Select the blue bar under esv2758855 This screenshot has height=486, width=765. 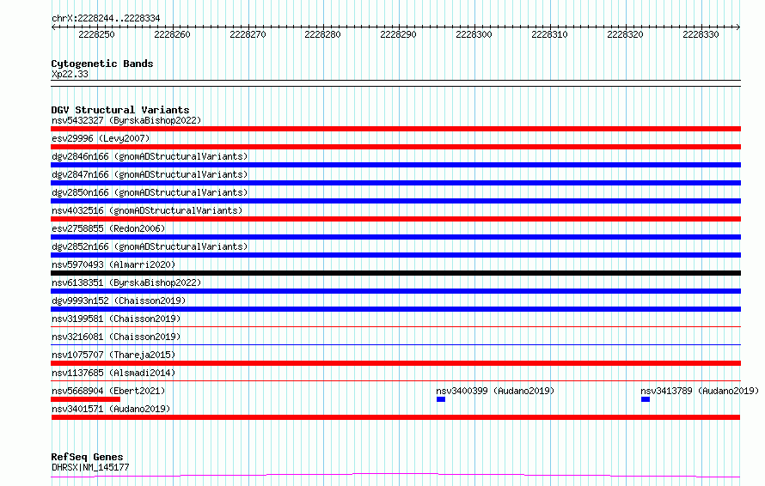coord(395,237)
